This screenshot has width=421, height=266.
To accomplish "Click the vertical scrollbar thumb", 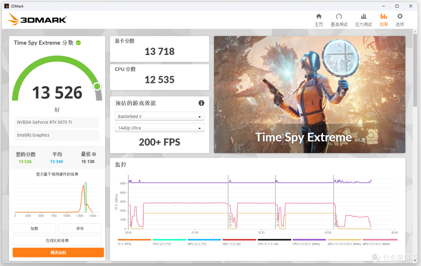I will click(x=415, y=70).
